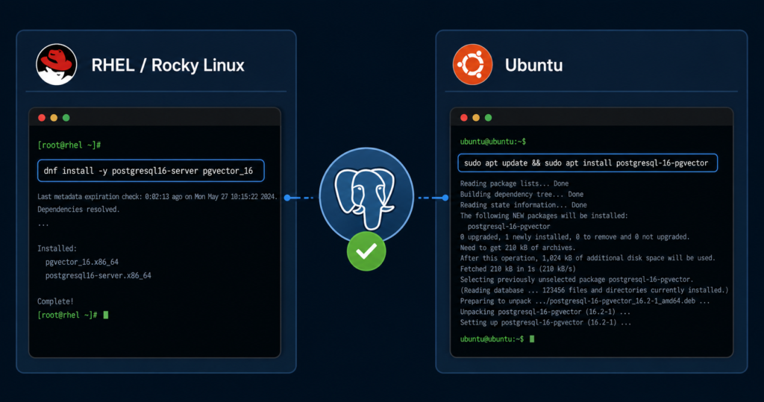Click red close dot in Ubuntu terminal
The image size is (764, 402).
click(x=464, y=118)
